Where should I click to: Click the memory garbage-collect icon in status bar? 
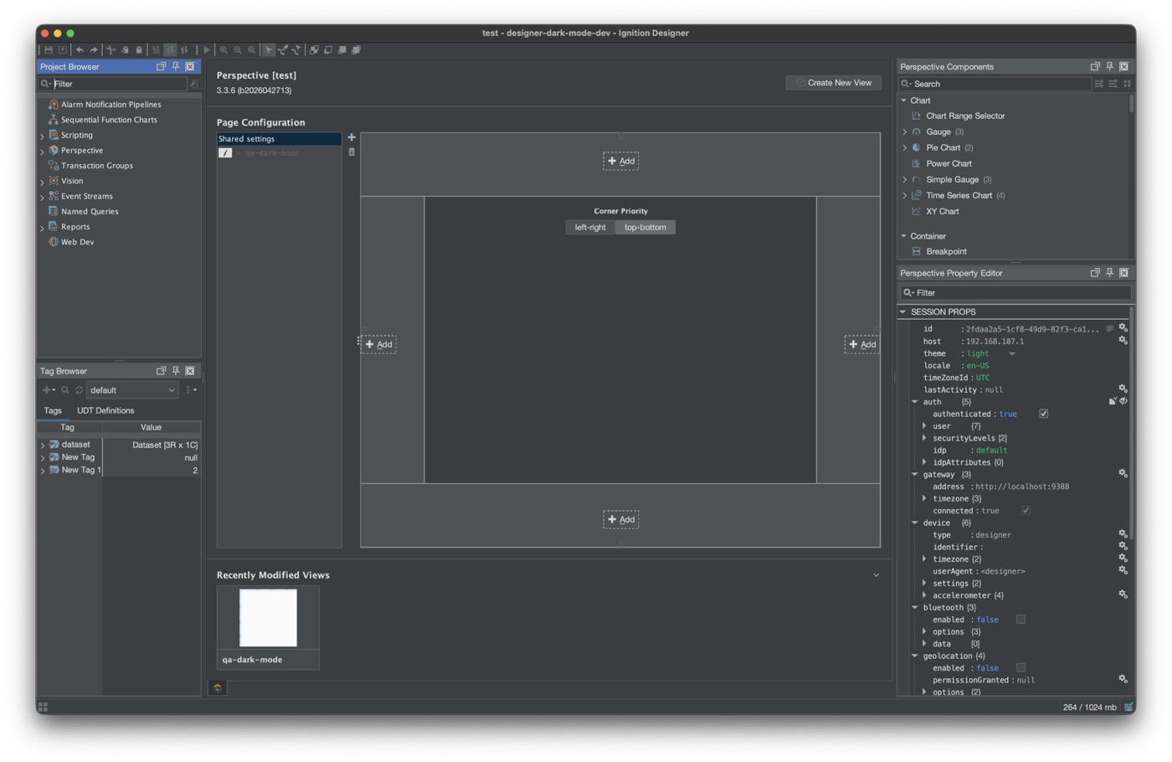1128,707
